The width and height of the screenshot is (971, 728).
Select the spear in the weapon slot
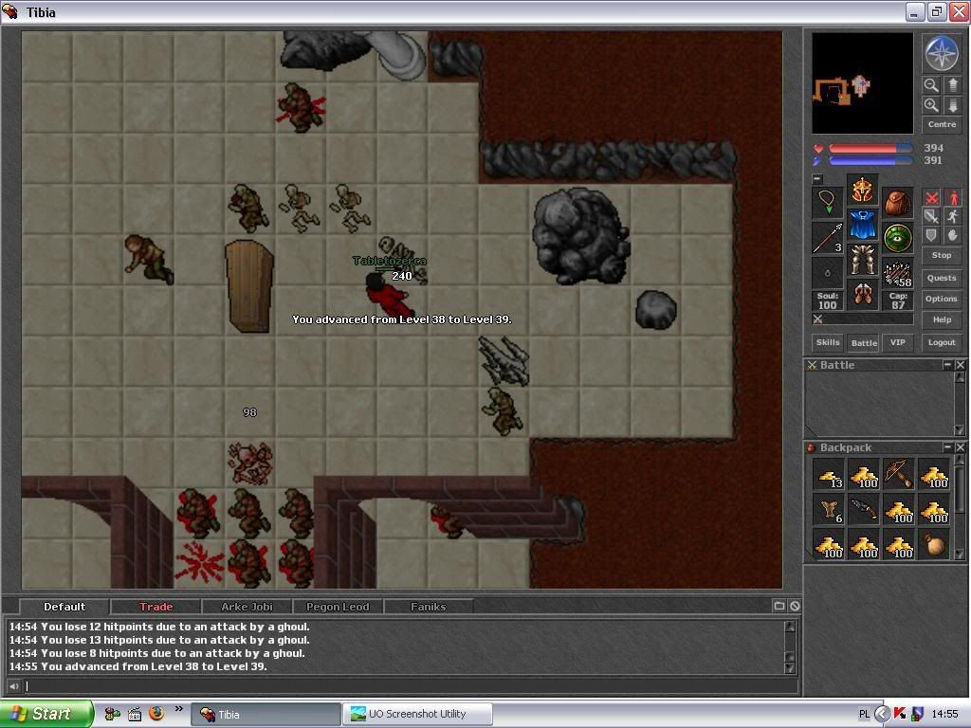tap(827, 238)
